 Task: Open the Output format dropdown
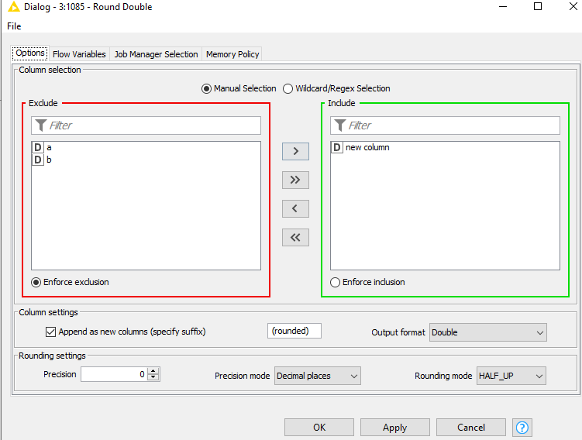click(488, 332)
